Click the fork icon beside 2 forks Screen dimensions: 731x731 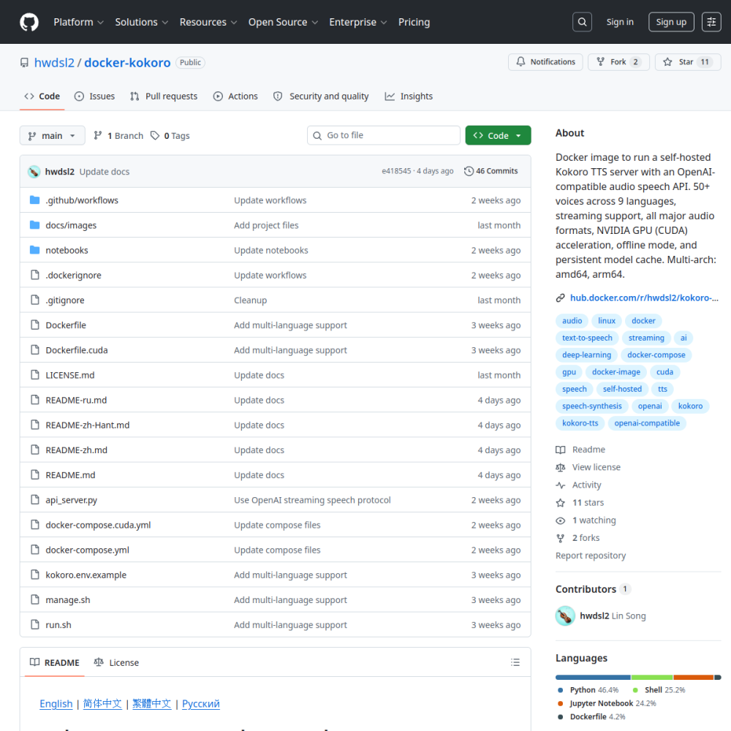pos(561,539)
